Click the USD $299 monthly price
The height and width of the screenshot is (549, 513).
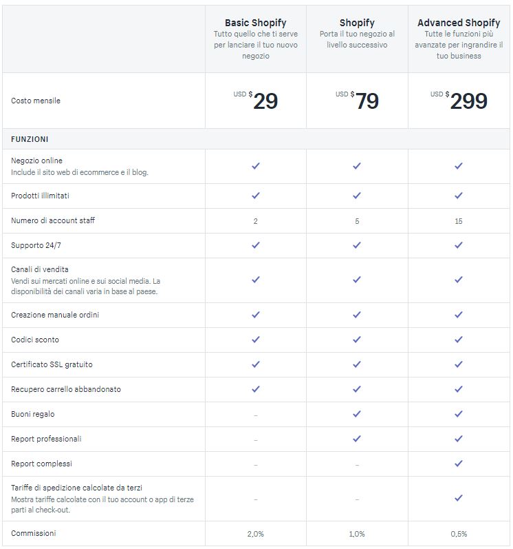click(x=459, y=101)
